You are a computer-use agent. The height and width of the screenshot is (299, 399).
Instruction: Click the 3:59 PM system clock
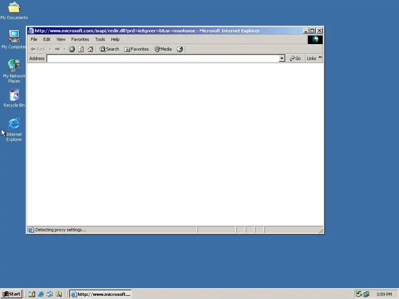[x=384, y=294]
